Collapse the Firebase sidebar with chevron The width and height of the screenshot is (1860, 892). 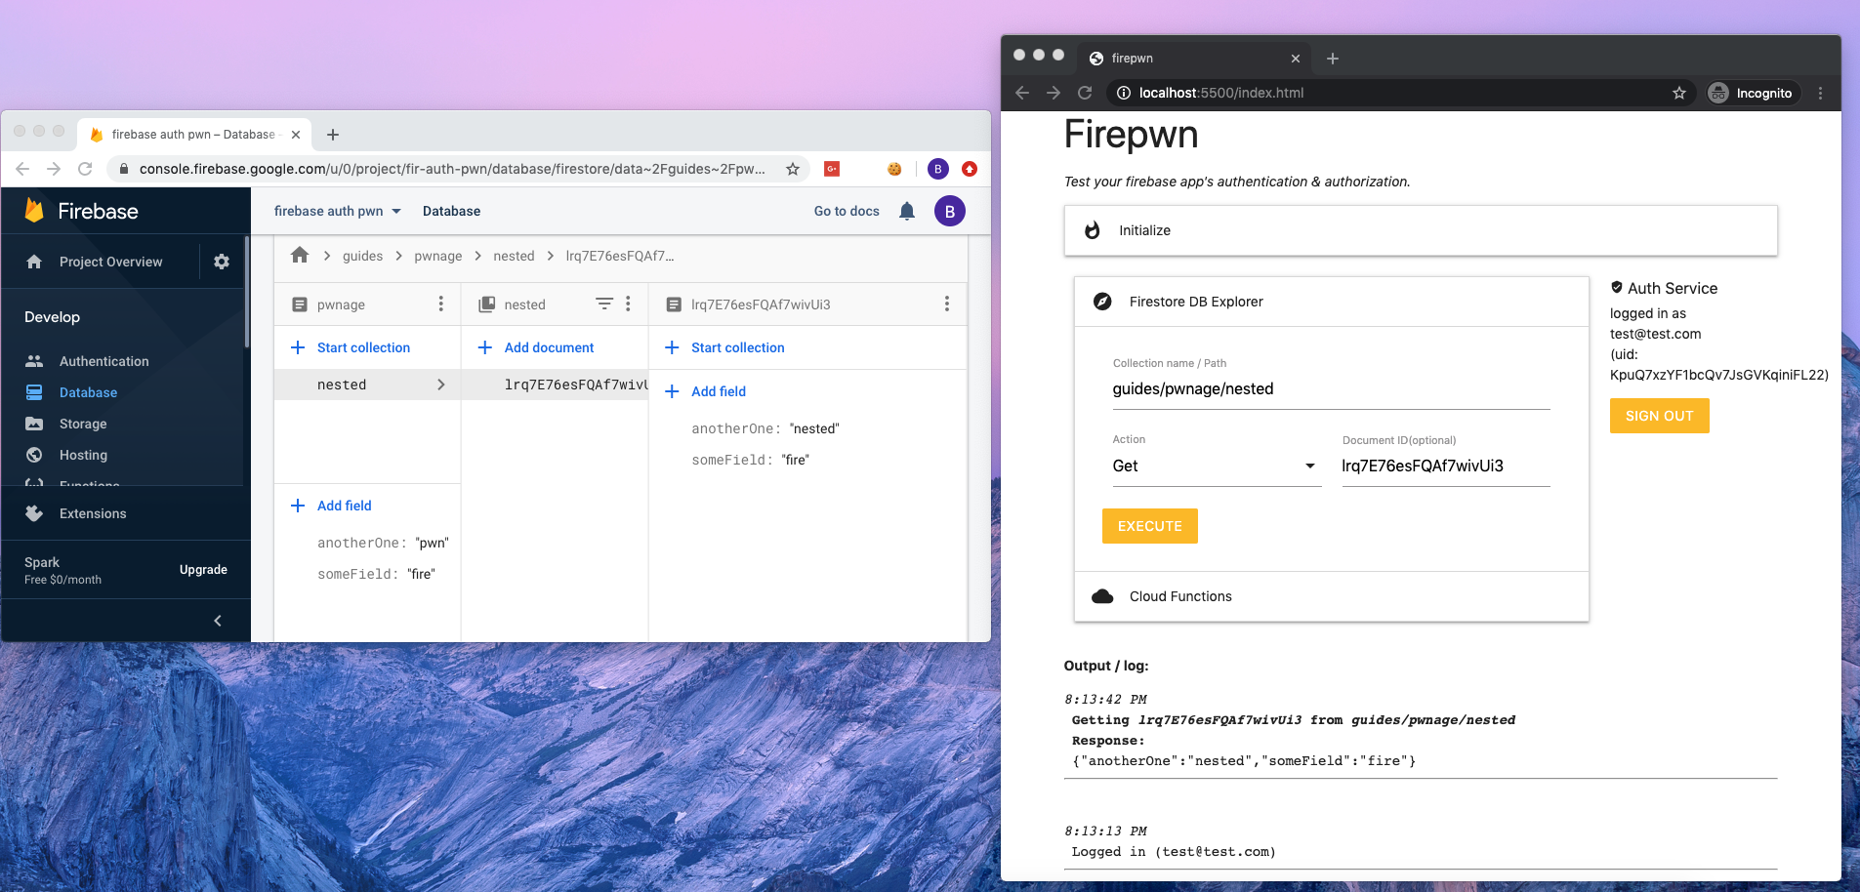coord(218,620)
